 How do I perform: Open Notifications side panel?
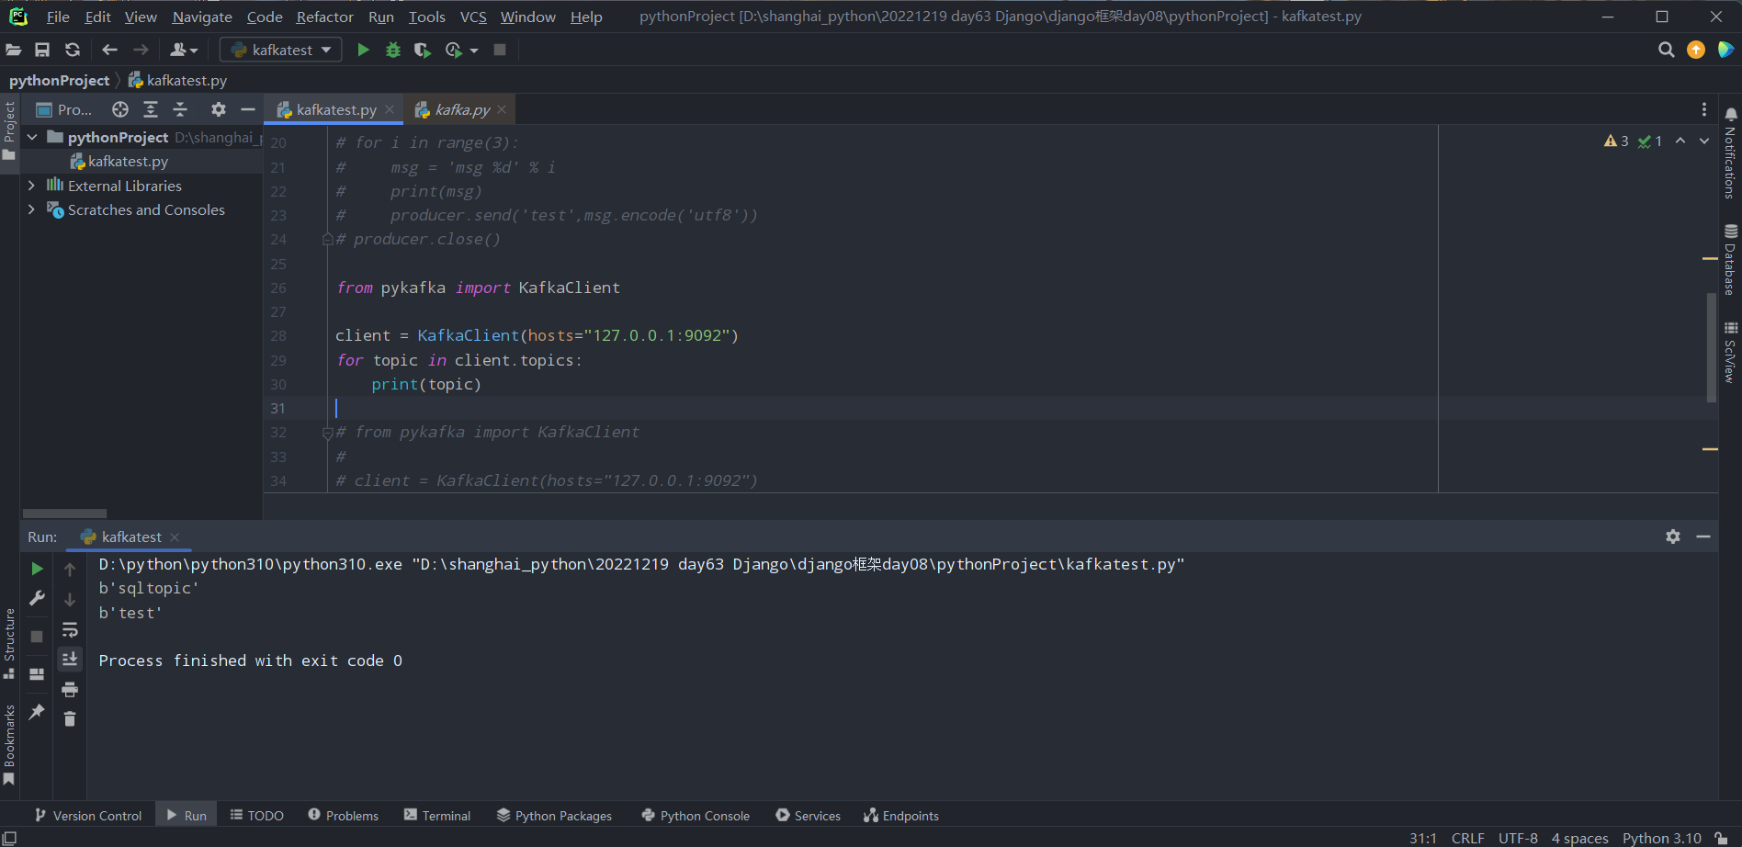(x=1731, y=153)
